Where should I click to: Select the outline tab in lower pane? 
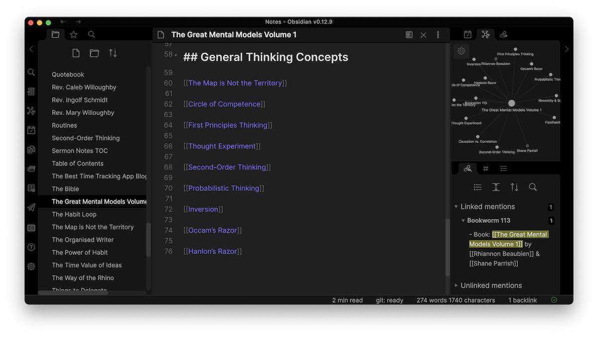coord(504,168)
